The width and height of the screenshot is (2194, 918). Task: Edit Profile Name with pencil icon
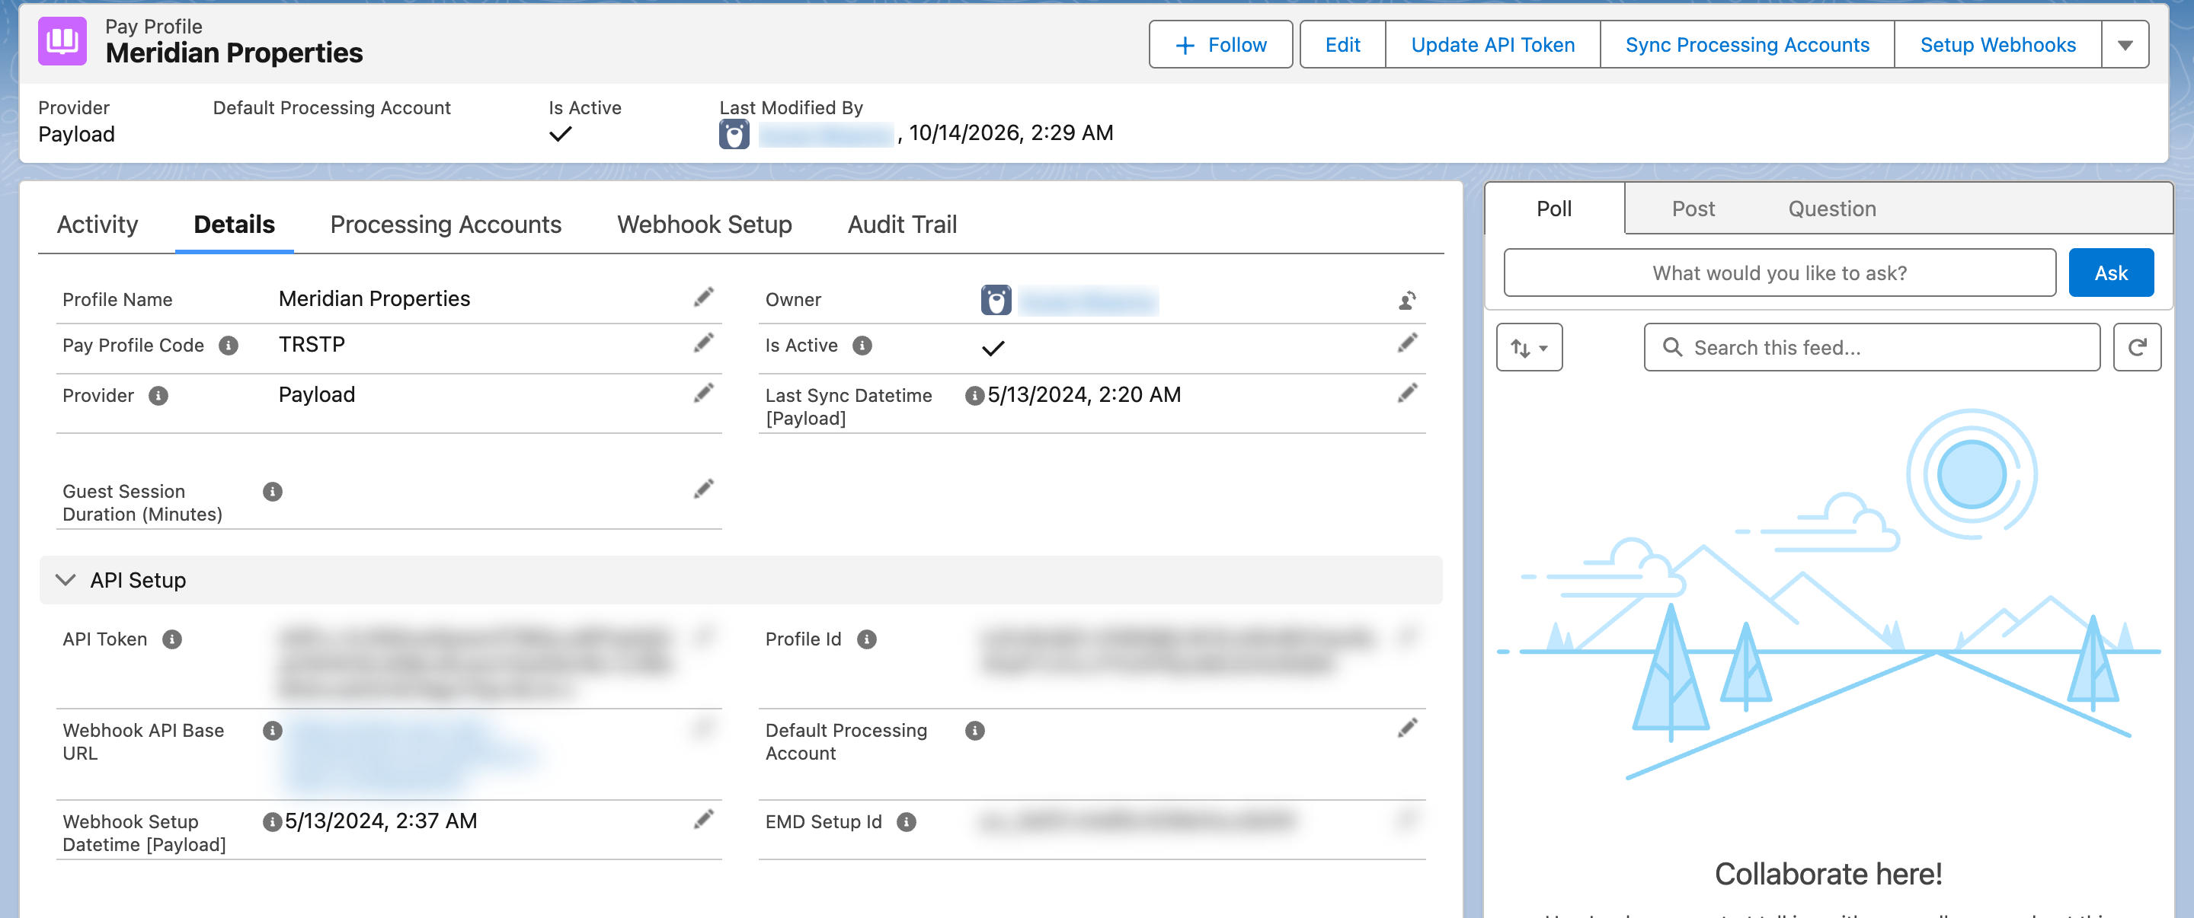pyautogui.click(x=703, y=297)
